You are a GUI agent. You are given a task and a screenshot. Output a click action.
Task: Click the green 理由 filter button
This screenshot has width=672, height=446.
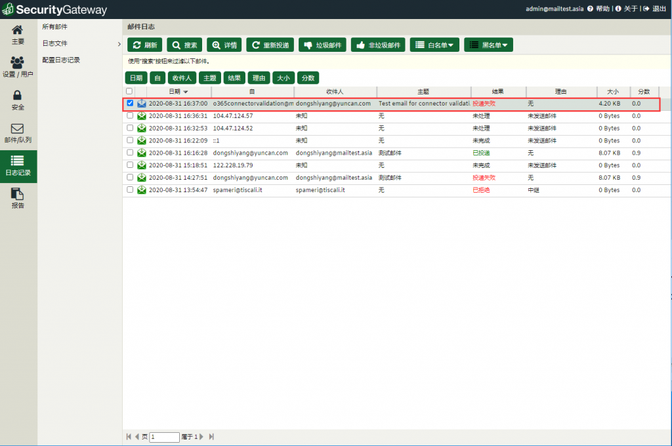(259, 78)
